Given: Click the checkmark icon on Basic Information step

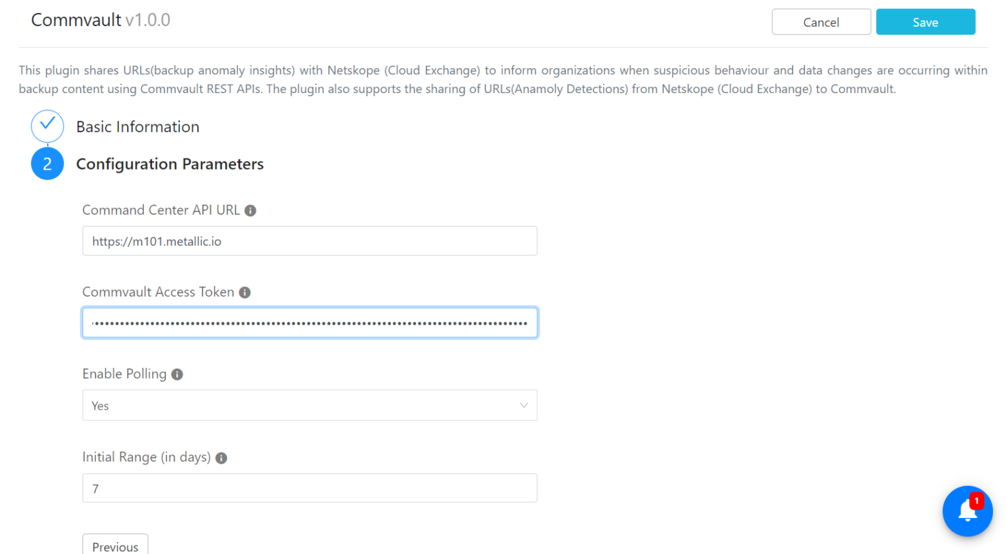Looking at the screenshot, I should (x=47, y=126).
